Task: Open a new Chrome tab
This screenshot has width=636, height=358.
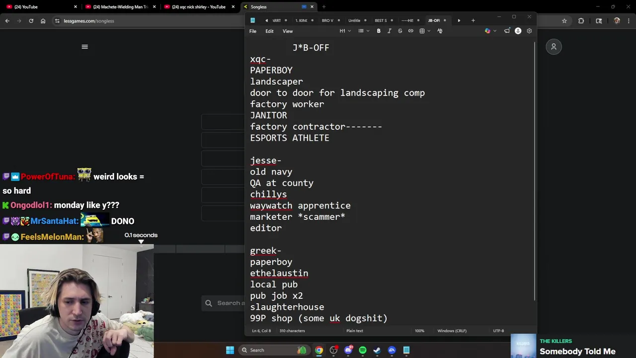Action: 323,7
